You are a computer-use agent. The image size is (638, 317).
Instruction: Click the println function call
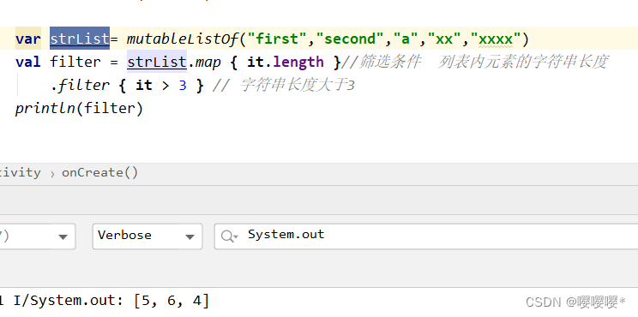coord(45,108)
